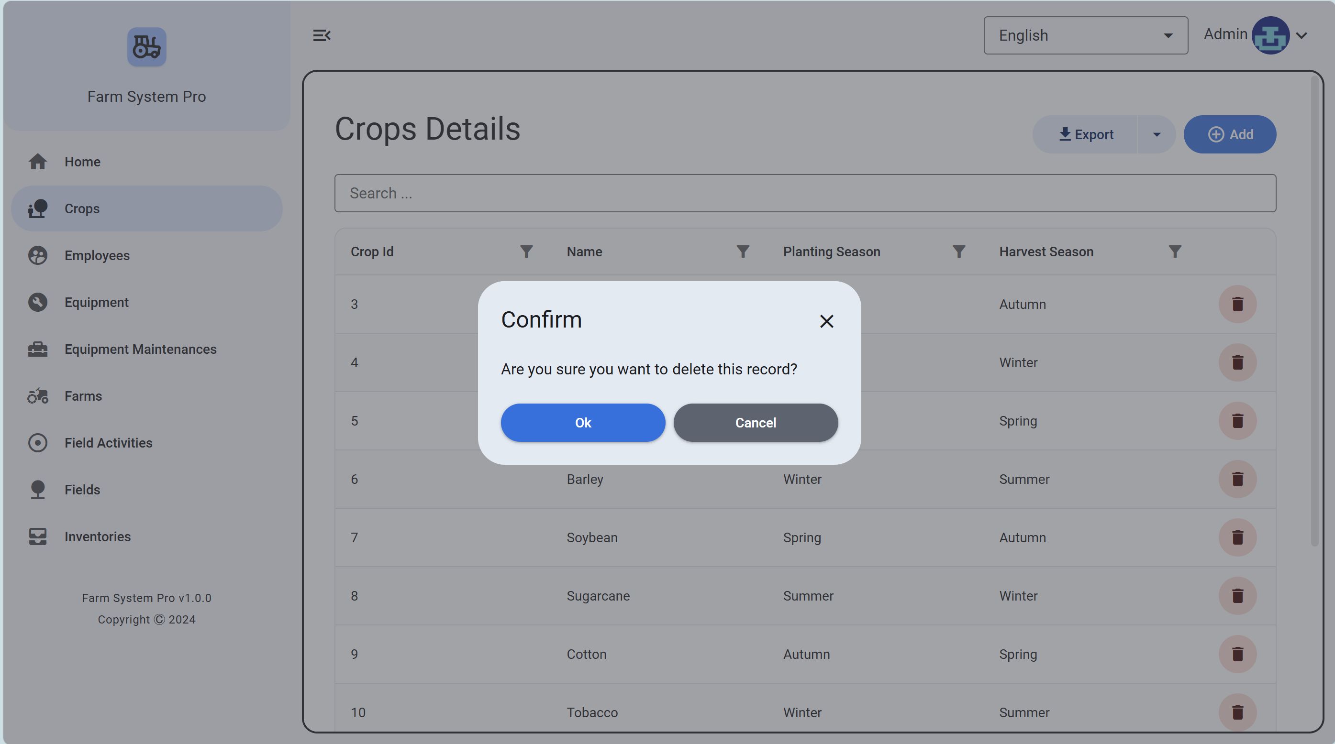Close the Confirm dialog with X
This screenshot has width=1335, height=744.
point(826,321)
